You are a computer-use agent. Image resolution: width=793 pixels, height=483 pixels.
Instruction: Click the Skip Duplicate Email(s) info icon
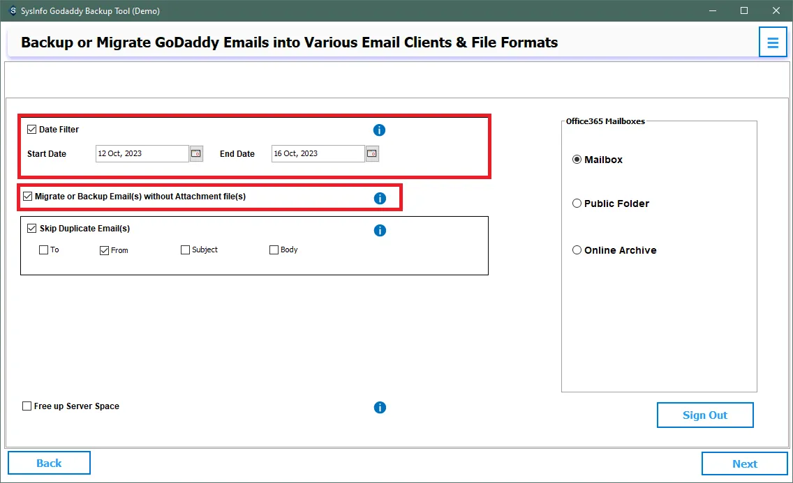[x=380, y=231]
